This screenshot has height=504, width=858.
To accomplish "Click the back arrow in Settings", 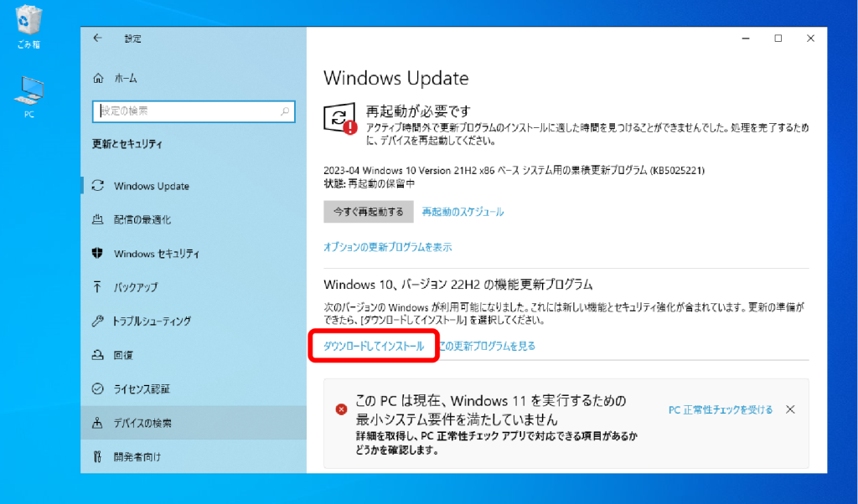I will pos(98,39).
